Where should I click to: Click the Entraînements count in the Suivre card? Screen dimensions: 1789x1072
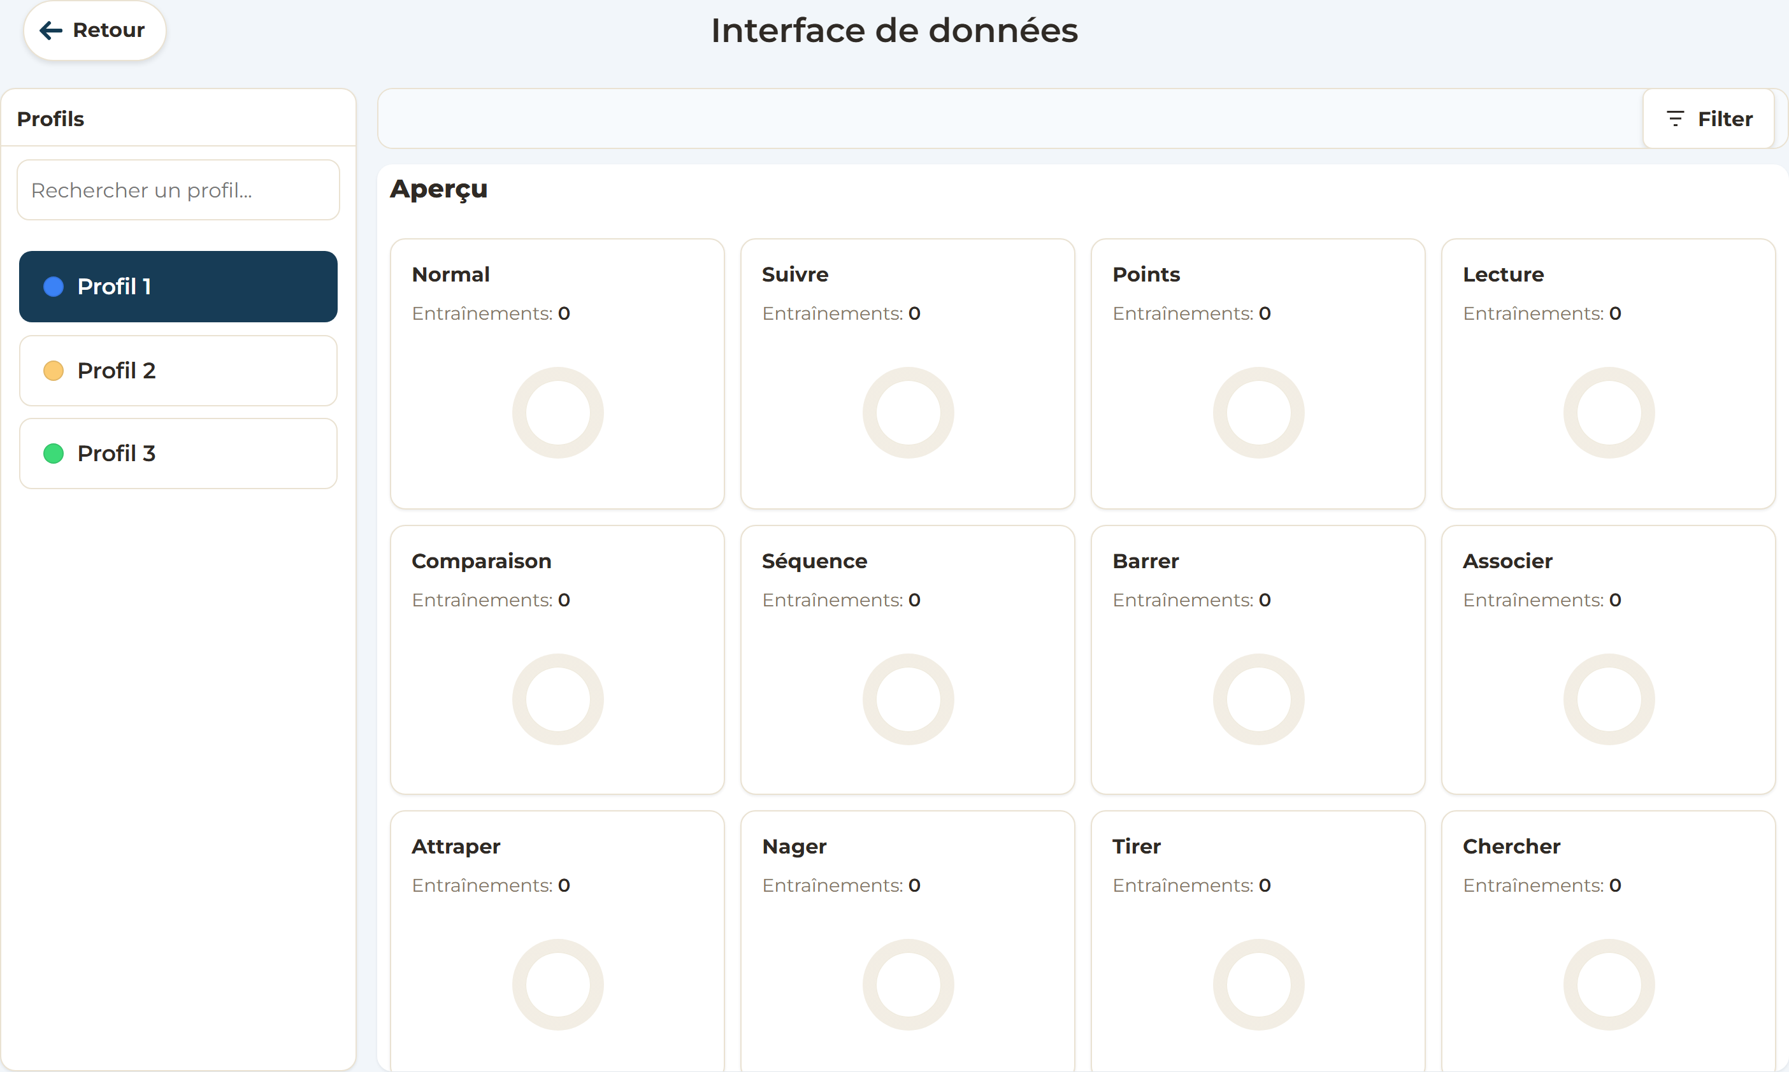coord(842,313)
